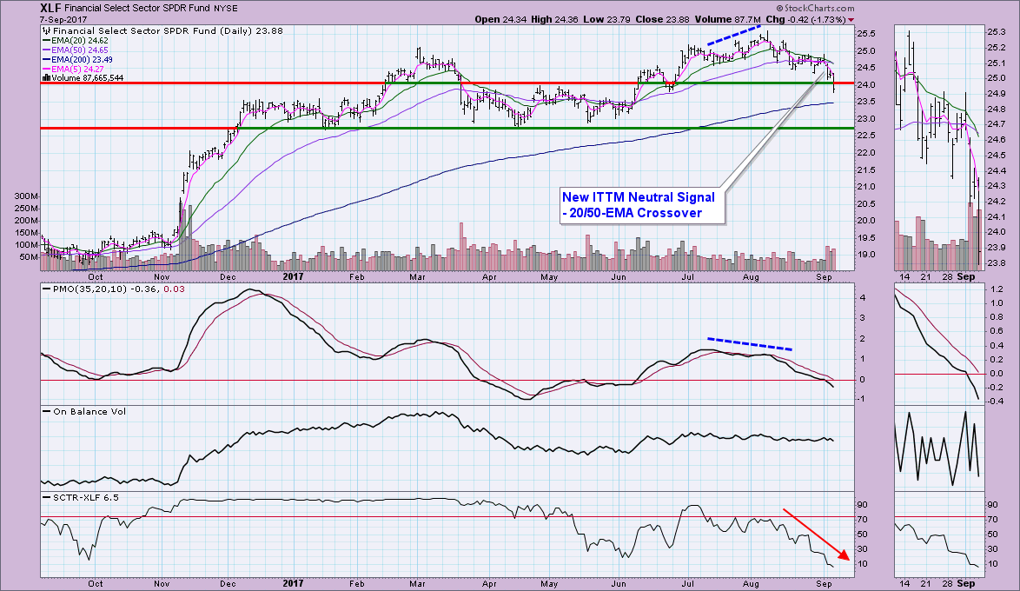This screenshot has height=591, width=1020.
Task: Click the 'Chg -0.42 (-1.73%)' value
Action: tap(806, 19)
